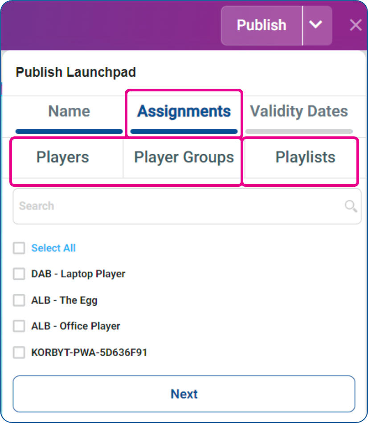Open the Playlists sub-tab
This screenshot has width=368, height=423.
point(305,157)
